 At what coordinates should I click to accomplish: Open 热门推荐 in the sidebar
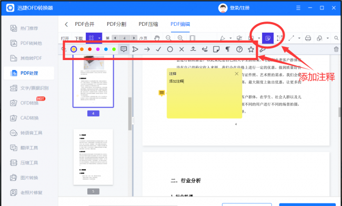click(29, 28)
